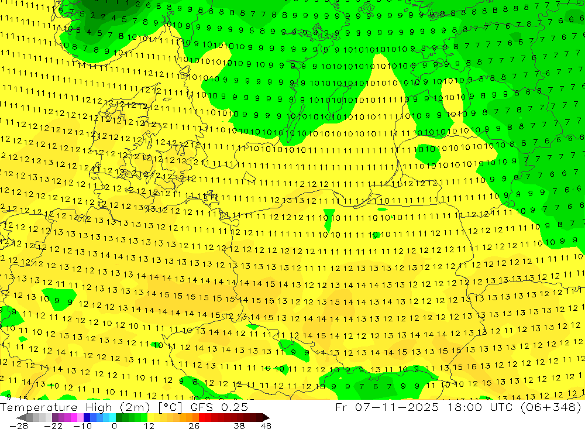Click the '38' legend label

coord(239,425)
